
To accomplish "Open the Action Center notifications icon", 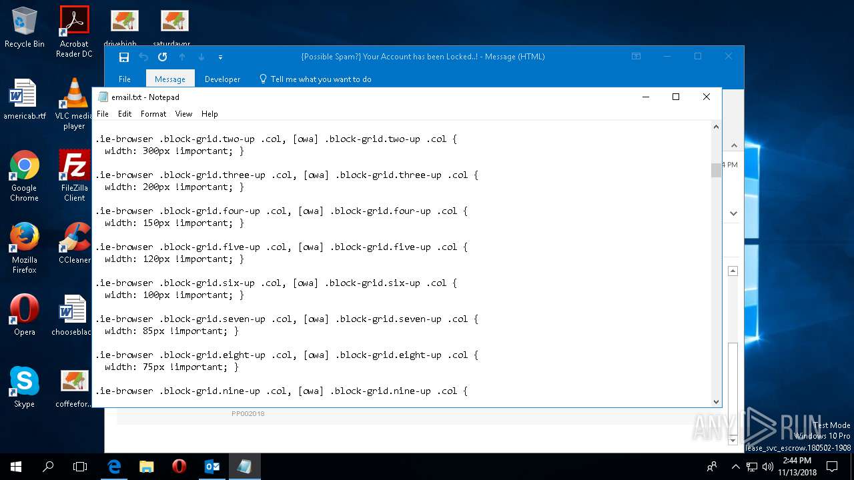I will click(x=833, y=467).
